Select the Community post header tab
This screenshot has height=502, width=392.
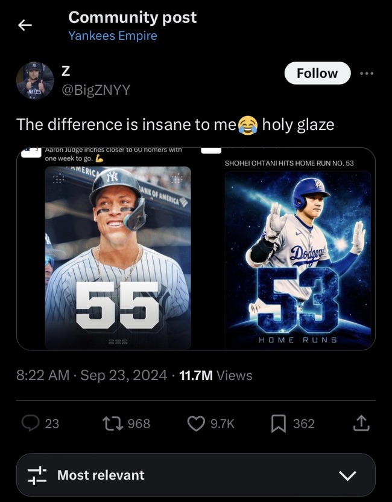[x=133, y=18]
